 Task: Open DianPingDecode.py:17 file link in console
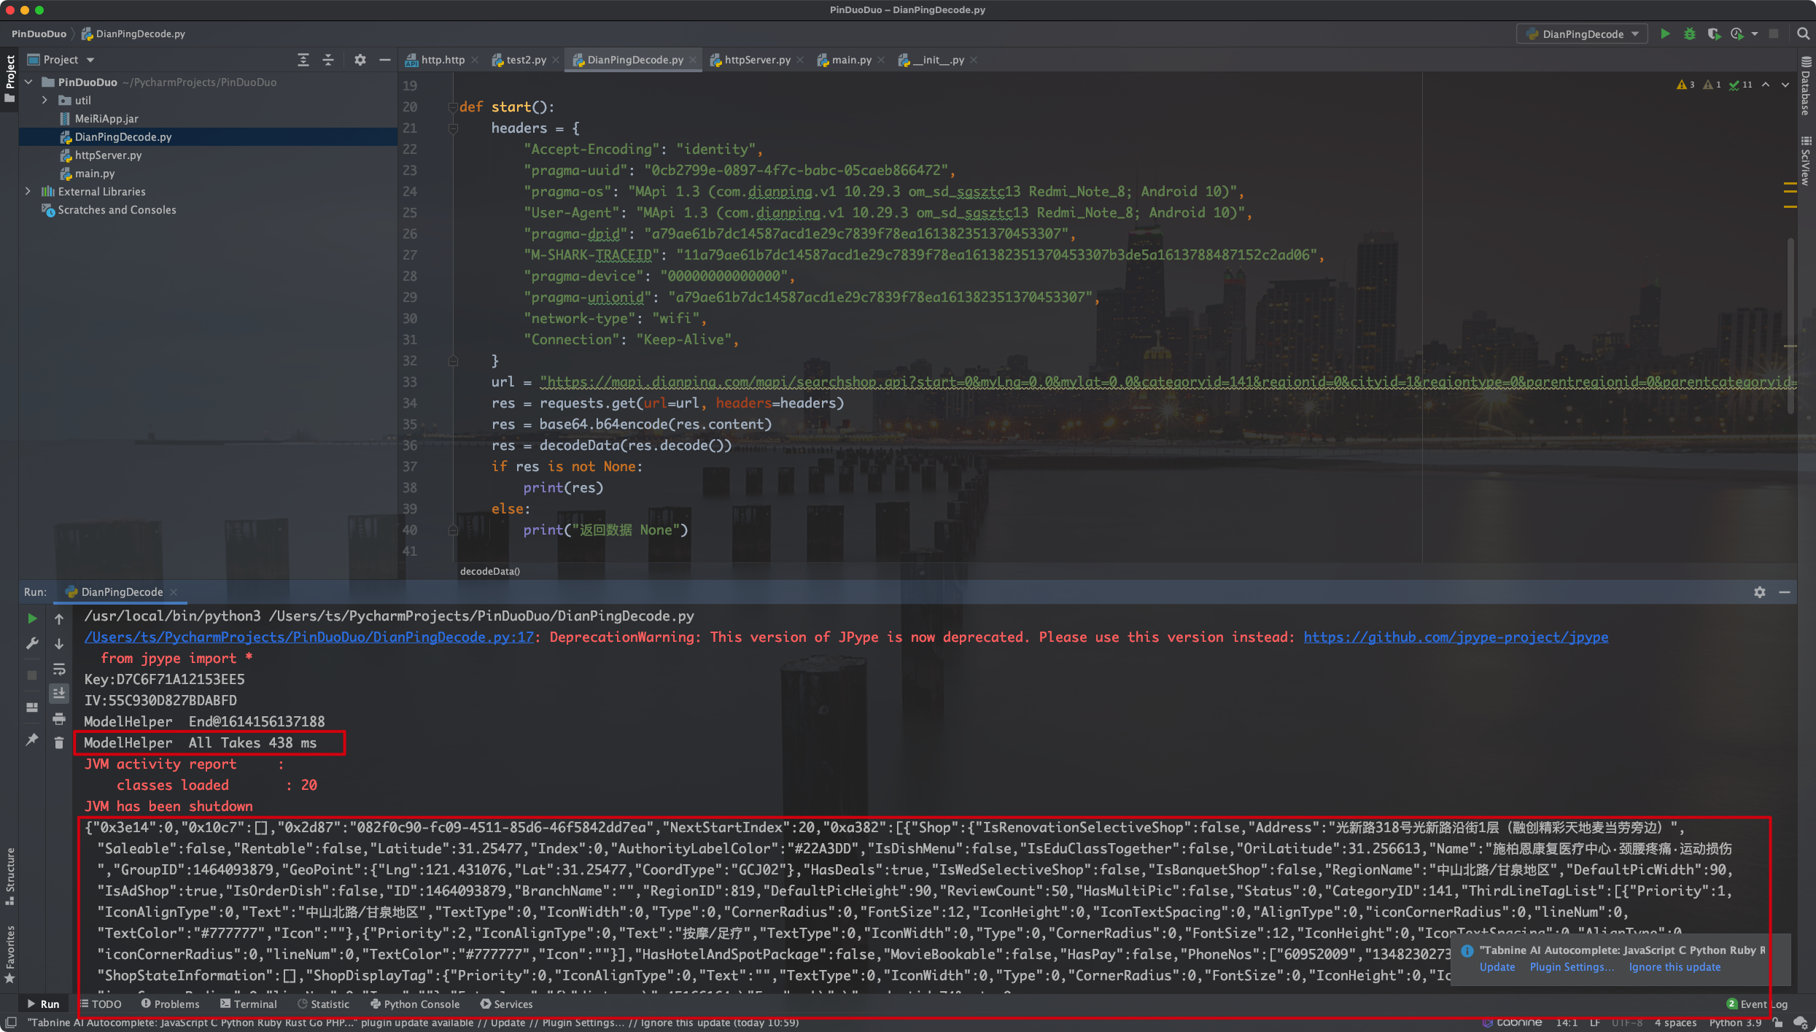(x=309, y=637)
